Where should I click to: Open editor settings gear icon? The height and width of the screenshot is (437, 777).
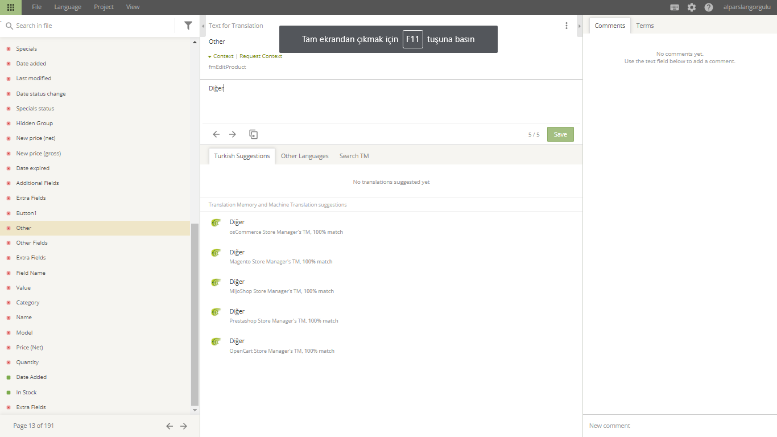[x=692, y=7]
